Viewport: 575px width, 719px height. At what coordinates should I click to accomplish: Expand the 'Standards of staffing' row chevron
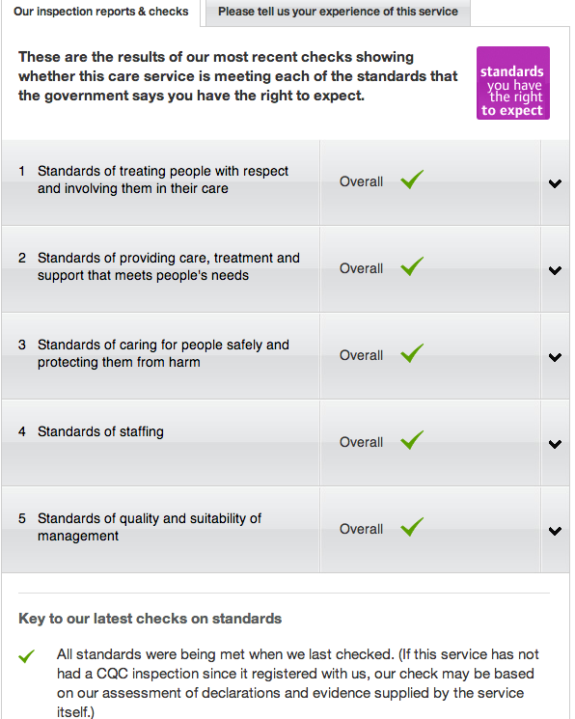(x=555, y=444)
